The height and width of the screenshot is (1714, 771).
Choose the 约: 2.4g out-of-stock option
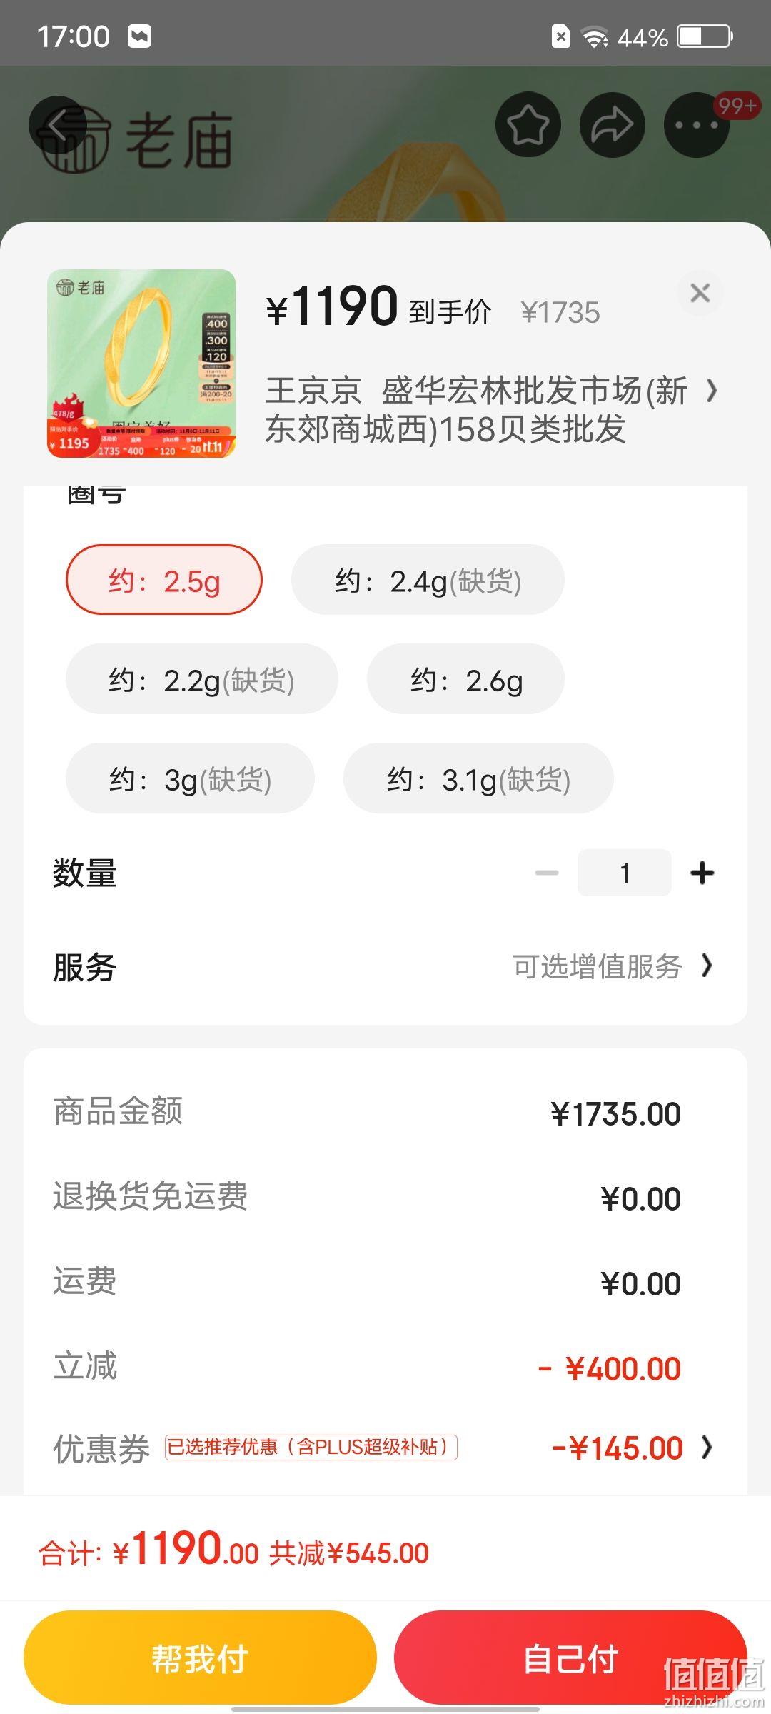click(428, 580)
